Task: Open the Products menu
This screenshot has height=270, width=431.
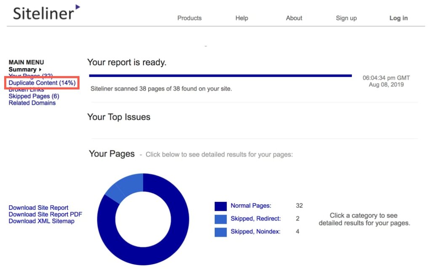Action: (189, 18)
